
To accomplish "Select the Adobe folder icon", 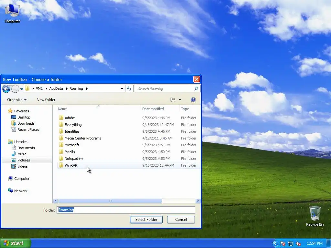I will pos(61,118).
